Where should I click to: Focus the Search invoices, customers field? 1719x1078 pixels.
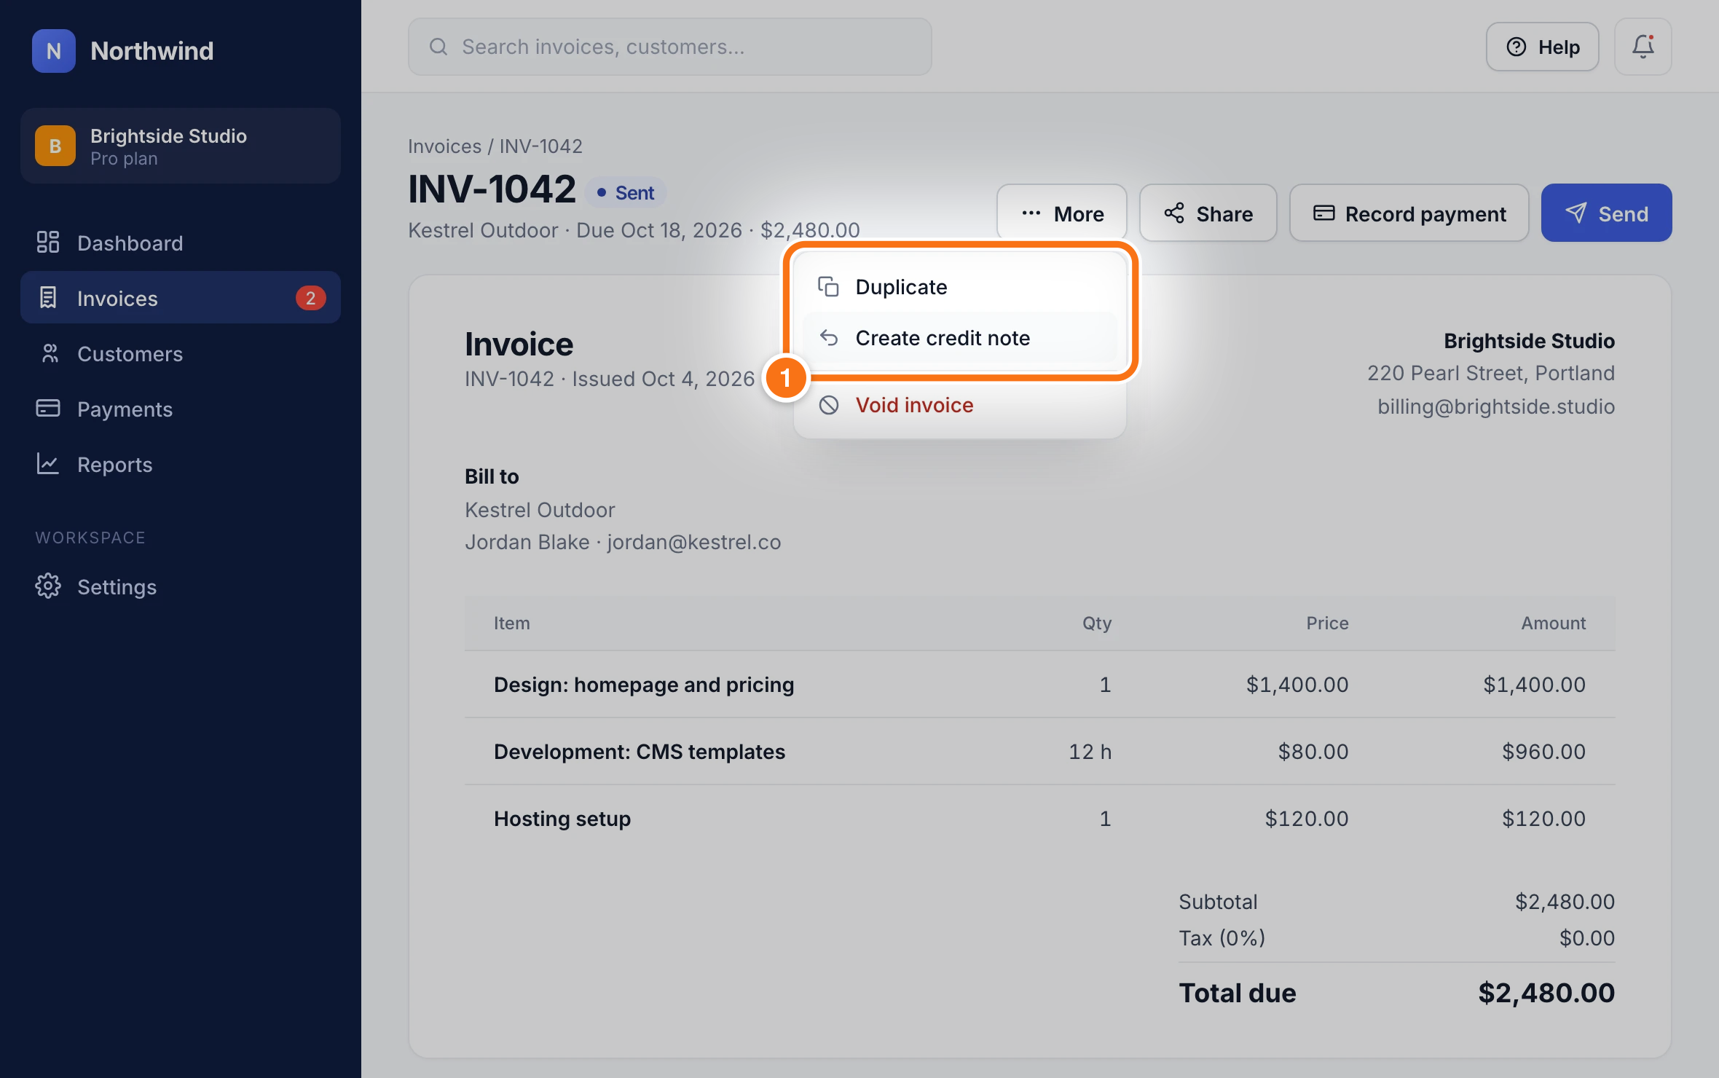[669, 47]
